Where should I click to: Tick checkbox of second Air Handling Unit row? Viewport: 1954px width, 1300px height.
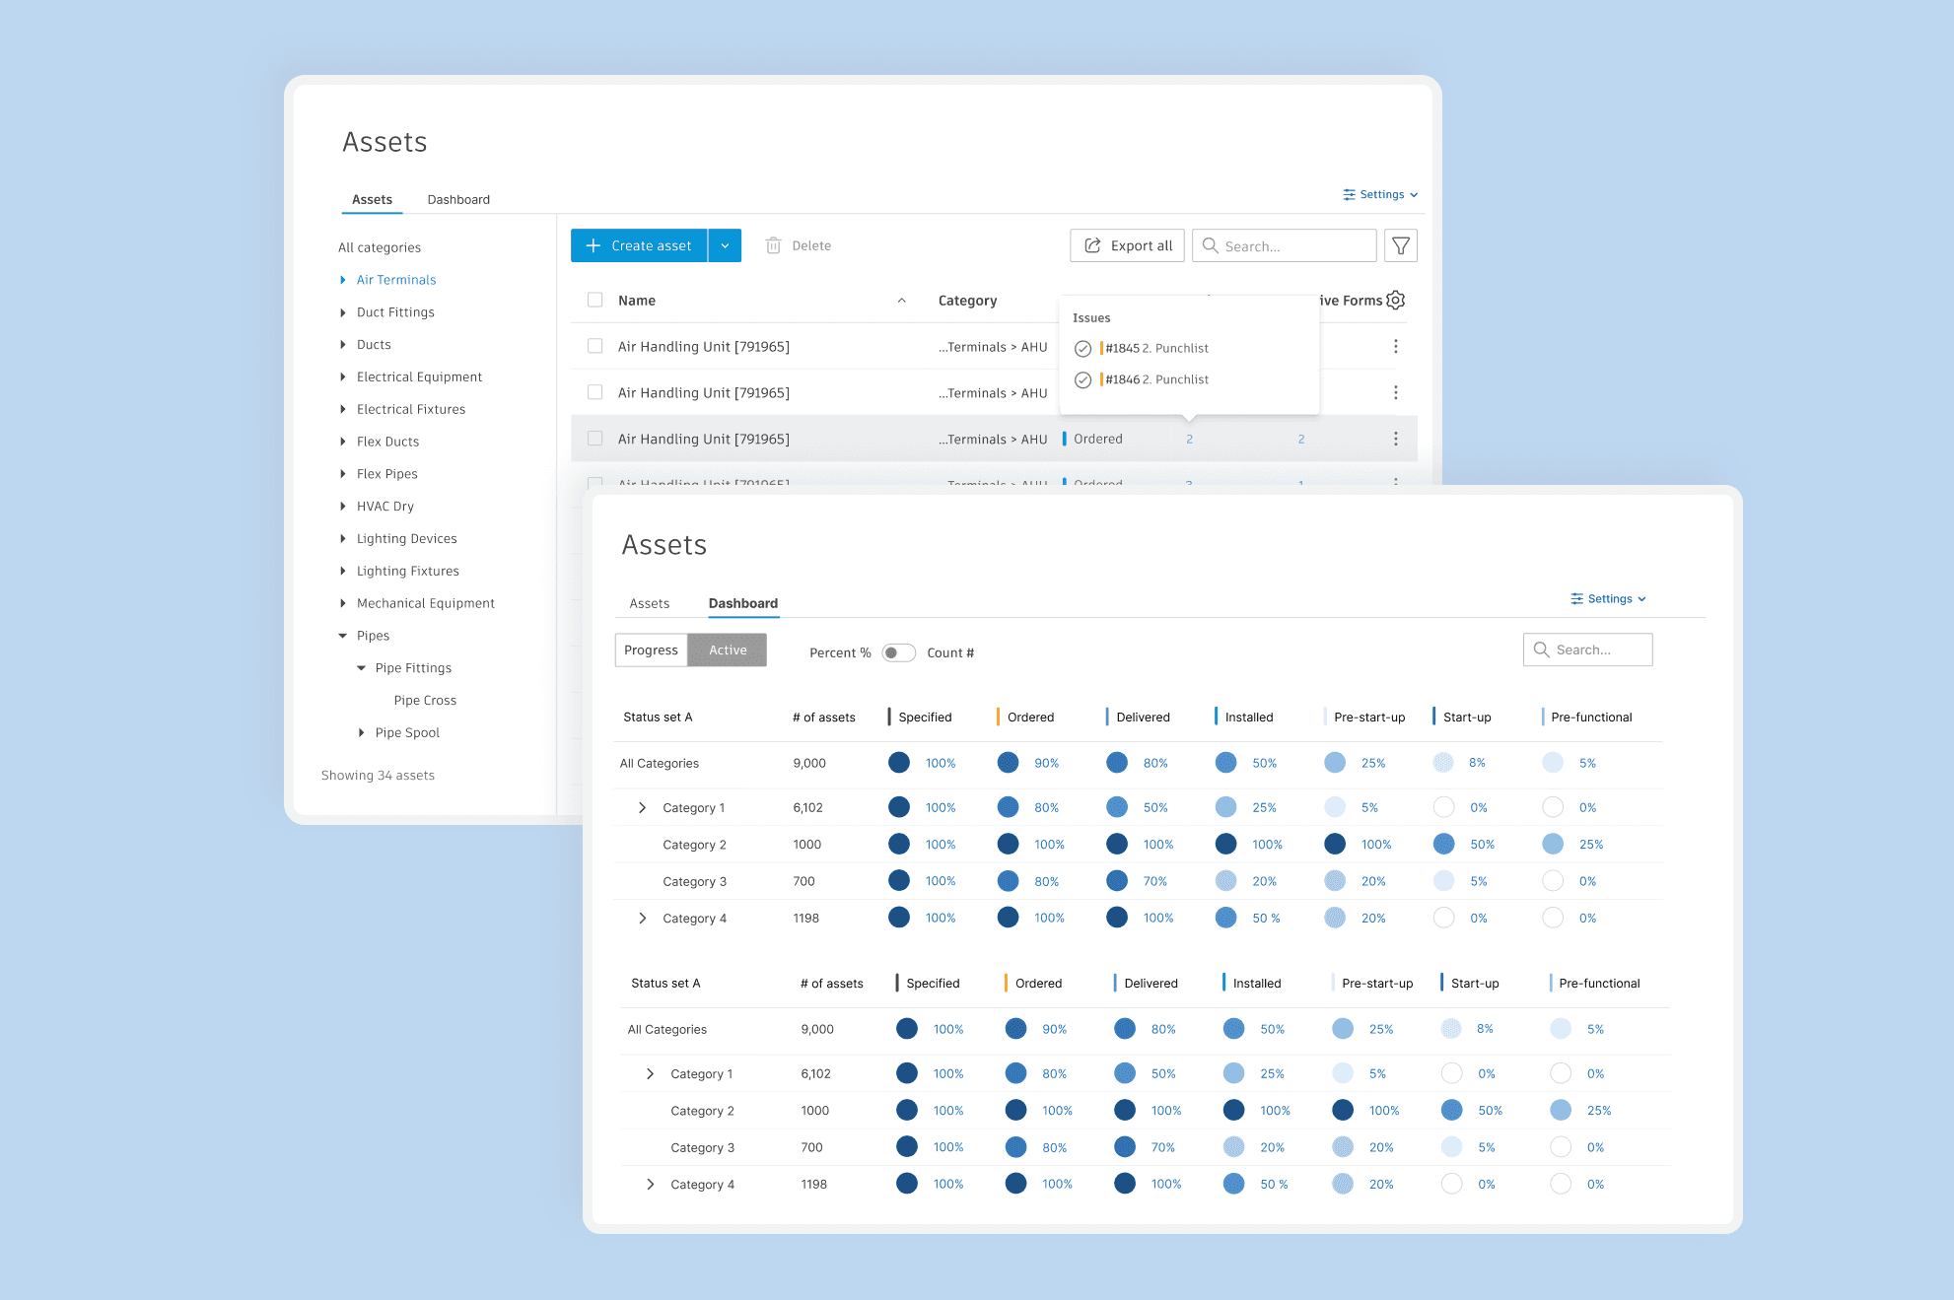point(594,392)
